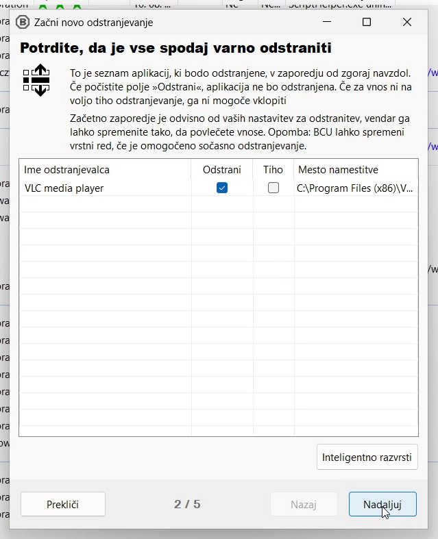Enable the Tiho checkbox for VLC media player
438x539 pixels.
coord(273,188)
